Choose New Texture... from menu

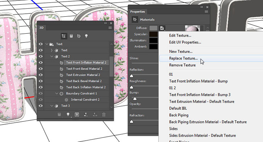pyautogui.click(x=181, y=51)
